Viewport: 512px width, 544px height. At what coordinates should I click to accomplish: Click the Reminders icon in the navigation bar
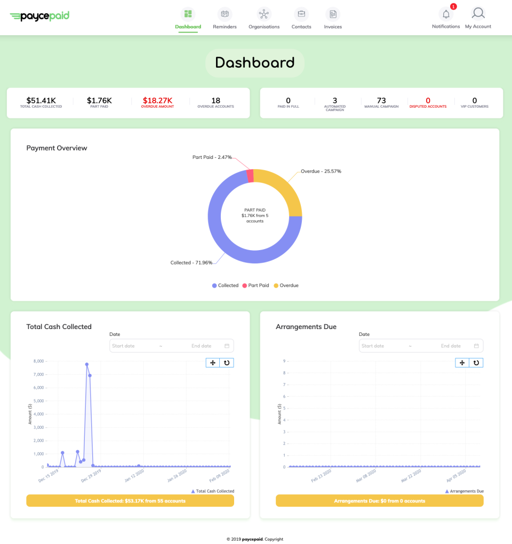224,13
